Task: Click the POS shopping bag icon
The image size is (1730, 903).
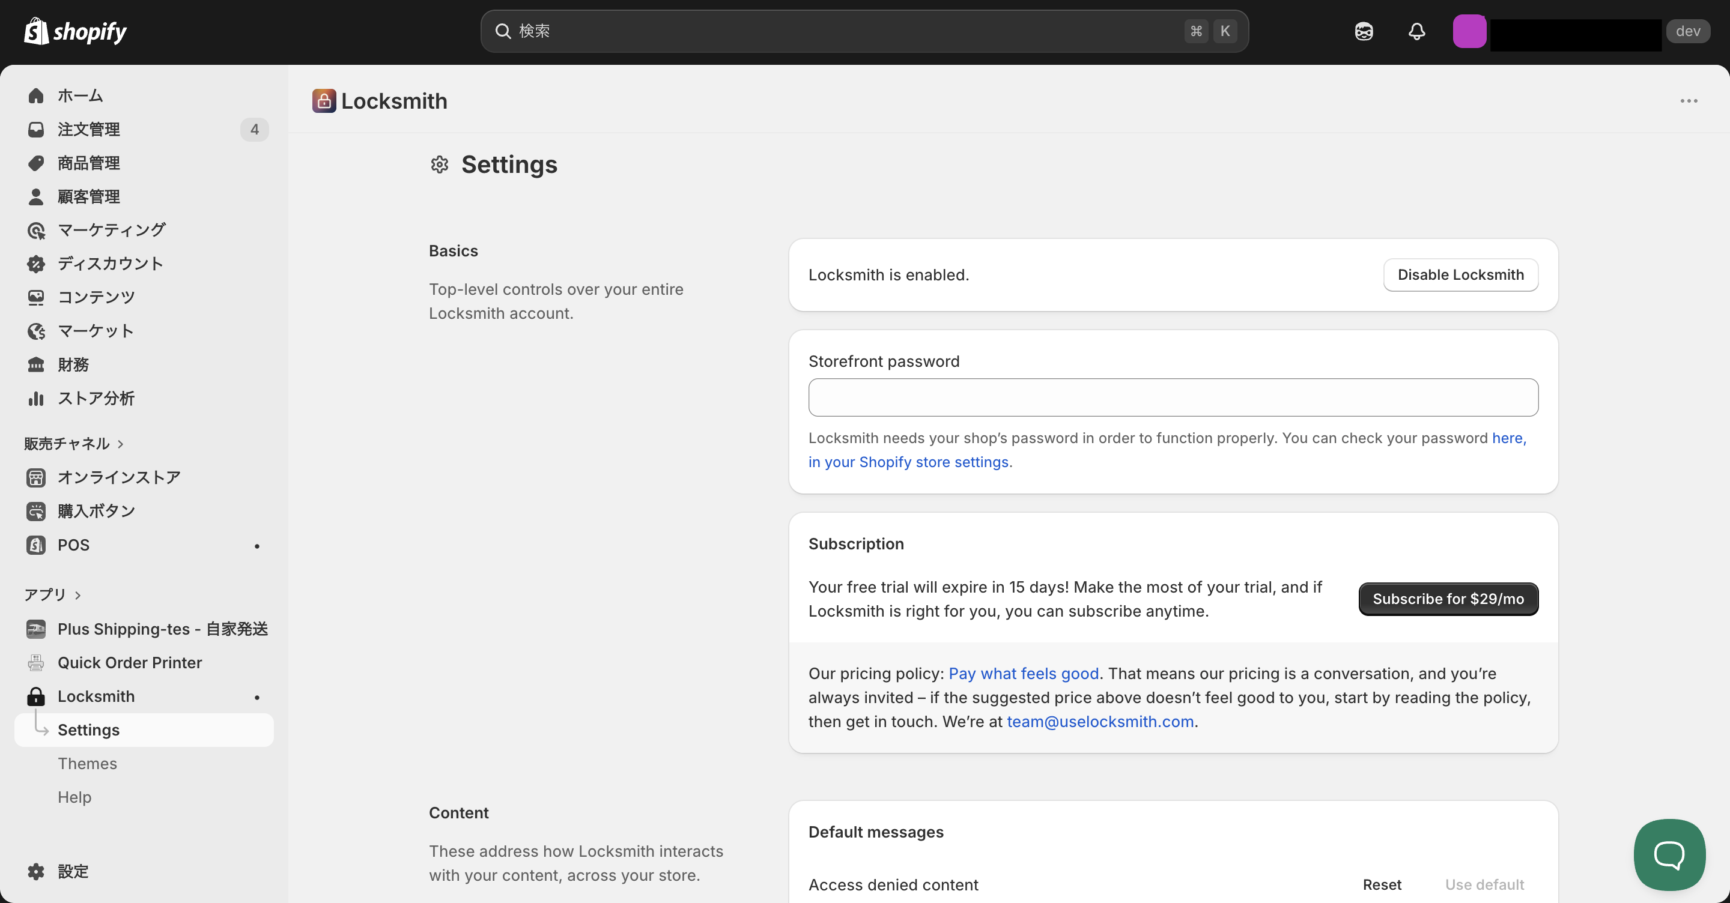Action: click(x=36, y=545)
